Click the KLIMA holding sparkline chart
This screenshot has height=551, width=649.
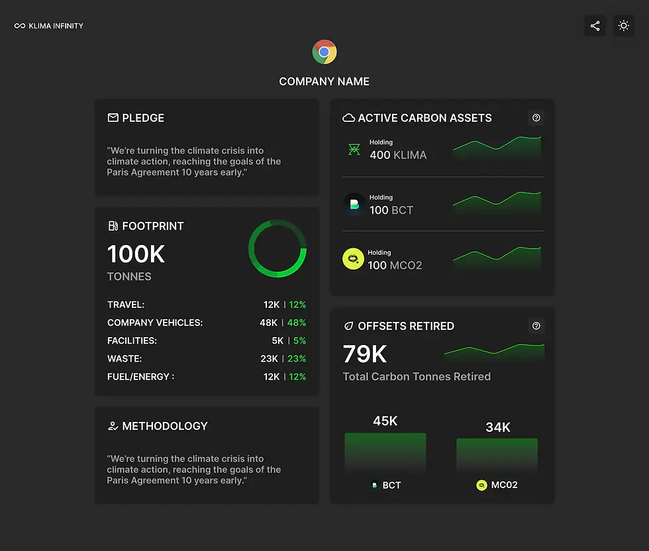point(497,149)
